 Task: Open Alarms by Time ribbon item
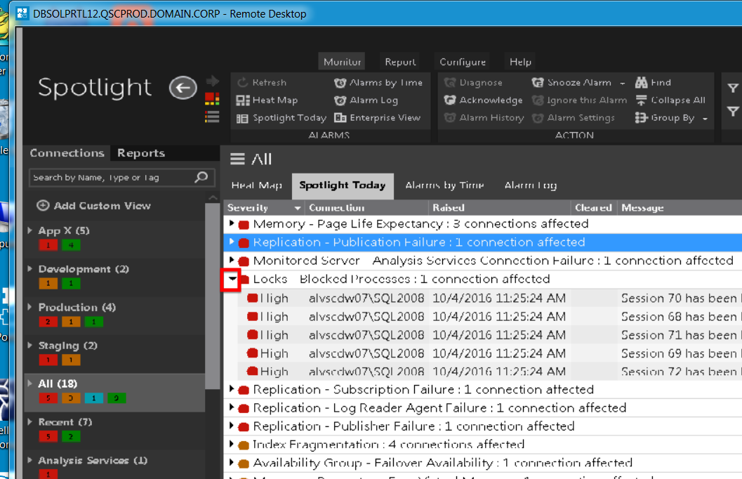pyautogui.click(x=378, y=82)
